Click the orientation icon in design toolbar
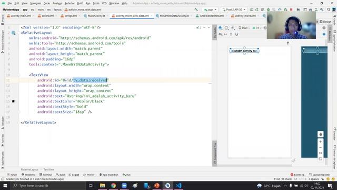 (x=226, y=28)
